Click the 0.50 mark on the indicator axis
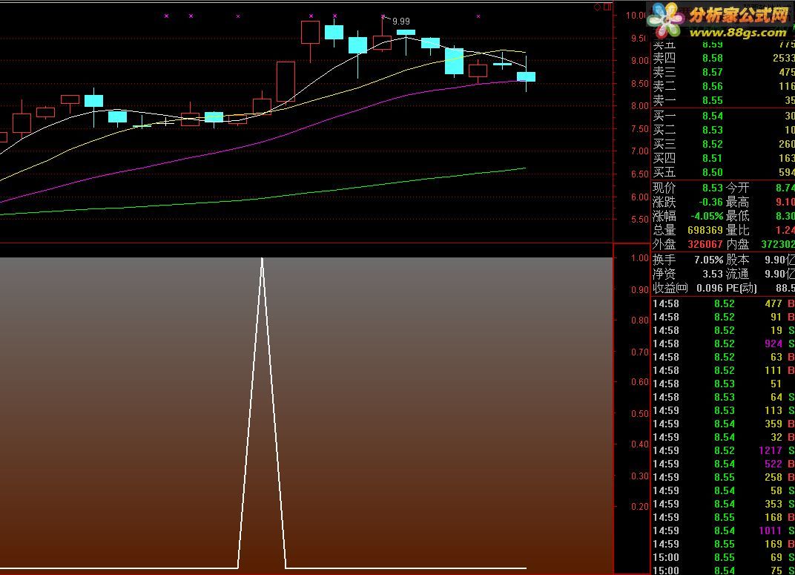The width and height of the screenshot is (795, 575). (639, 414)
